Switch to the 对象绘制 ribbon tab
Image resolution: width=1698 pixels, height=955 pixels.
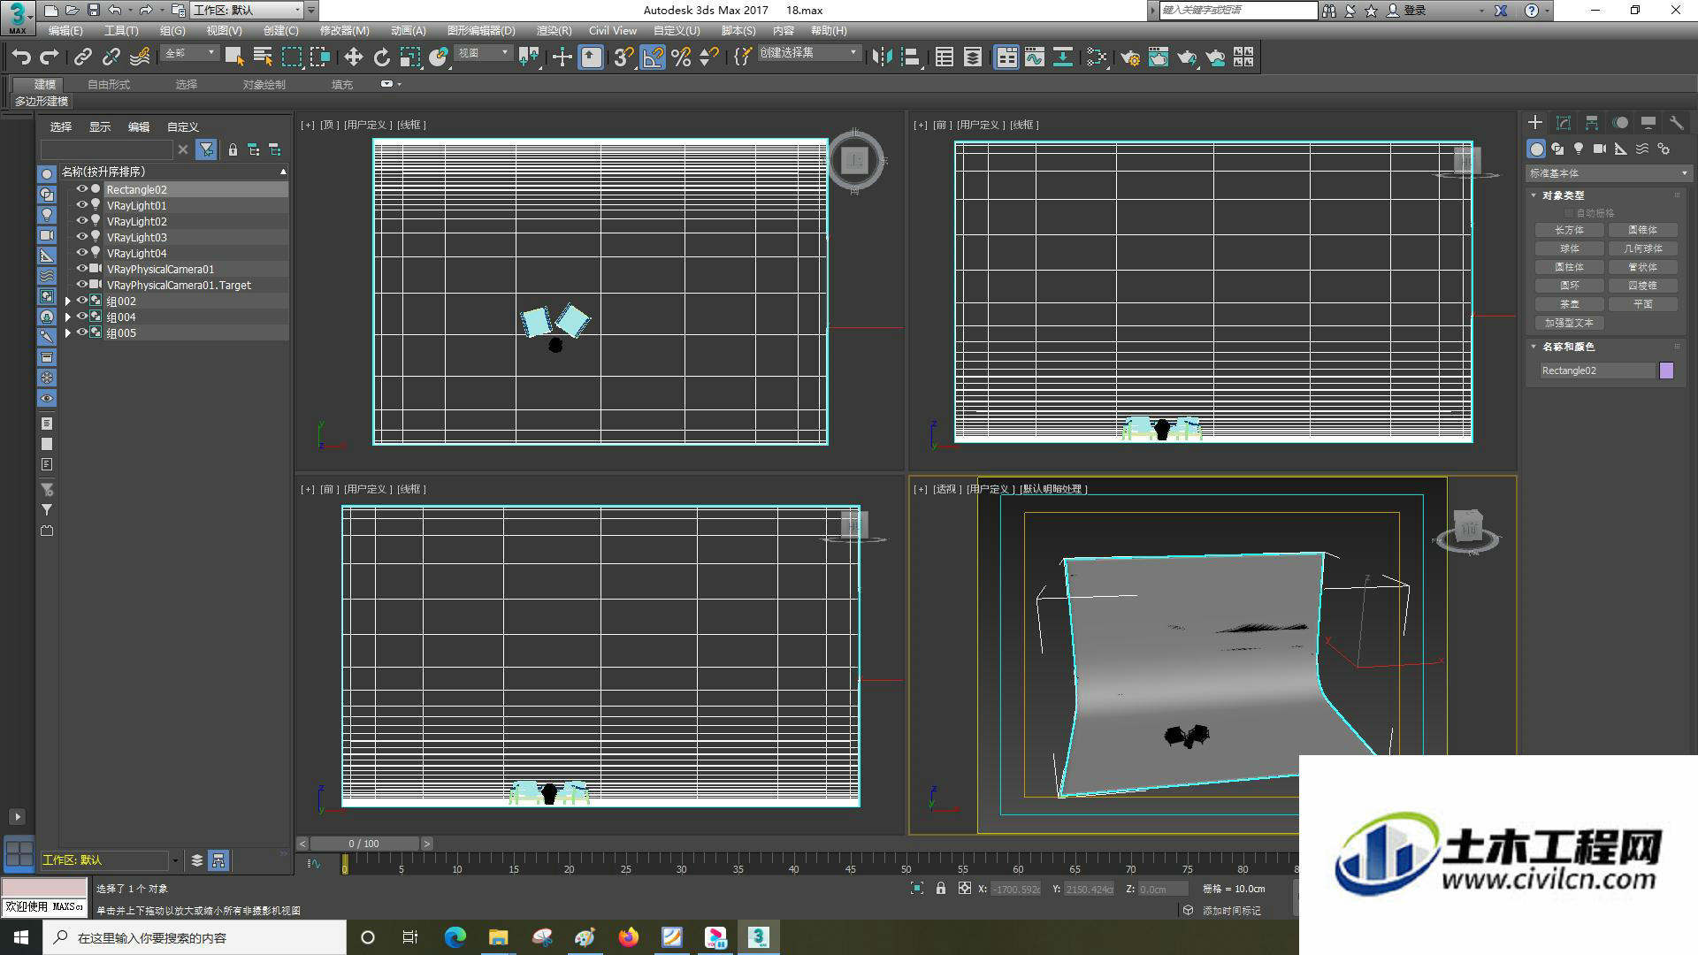tap(264, 84)
